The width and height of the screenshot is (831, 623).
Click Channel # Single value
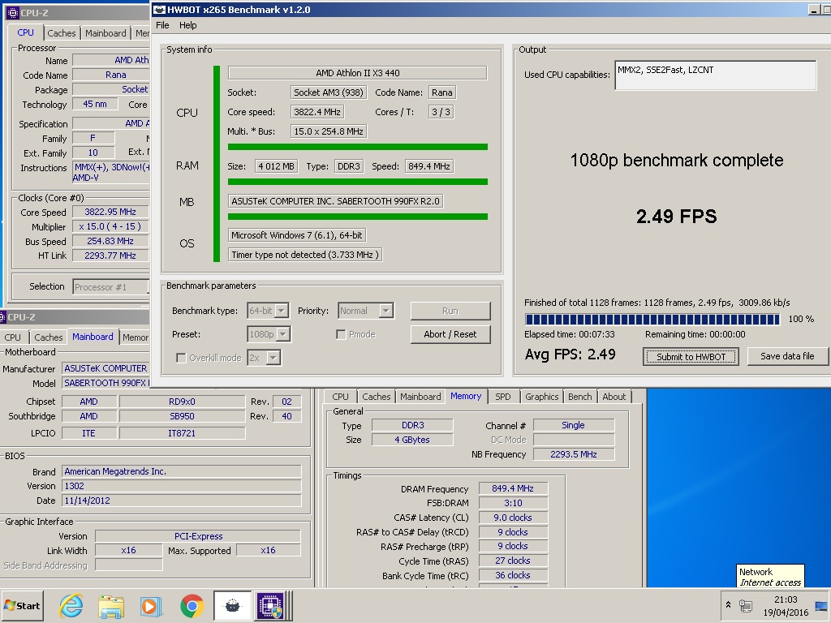(x=574, y=425)
